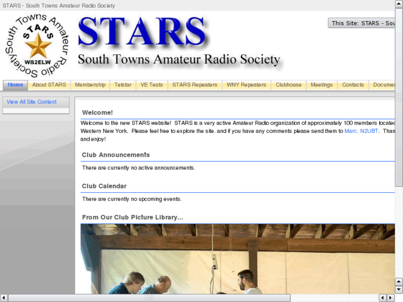The image size is (403, 302).
Task: Click From Our Club Picture Library heading
Action: click(132, 217)
